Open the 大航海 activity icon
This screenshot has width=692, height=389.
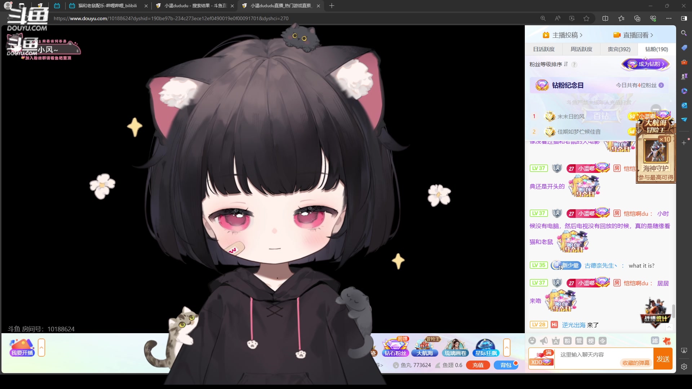point(425,347)
